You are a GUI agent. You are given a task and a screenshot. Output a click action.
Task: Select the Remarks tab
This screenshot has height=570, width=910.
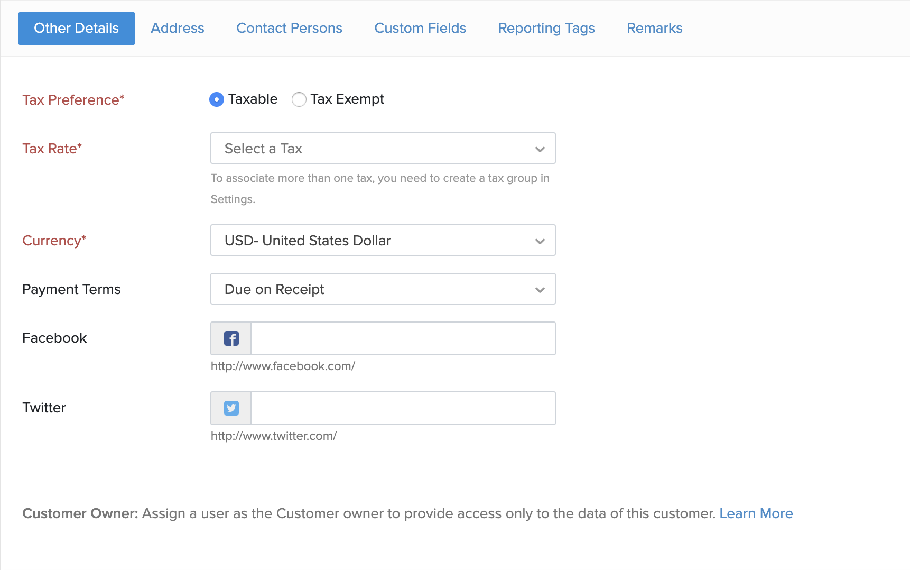click(654, 28)
